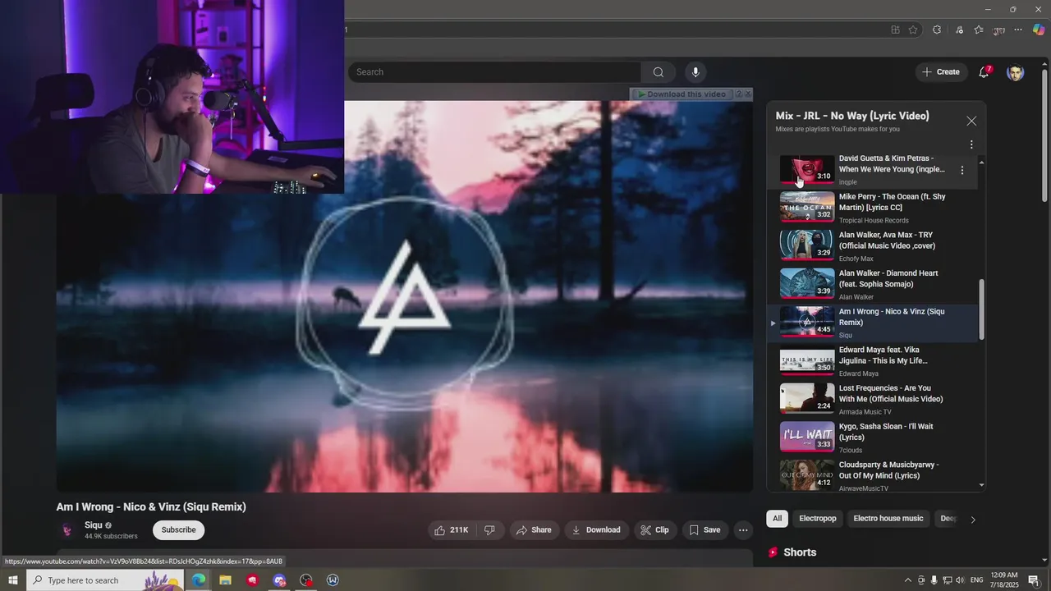Show hidden system tray icons chevron
Screen dimensions: 1051x591
(x=907, y=580)
